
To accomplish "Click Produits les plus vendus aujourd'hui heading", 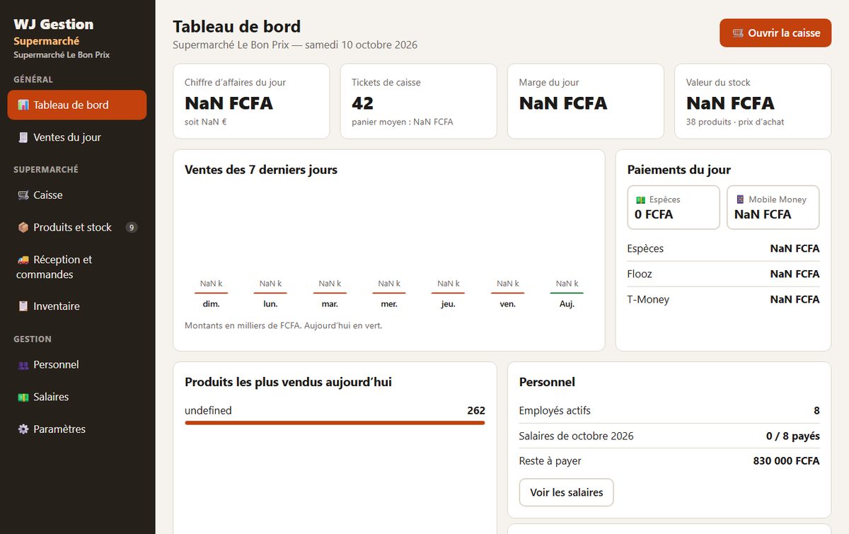I will 288,382.
